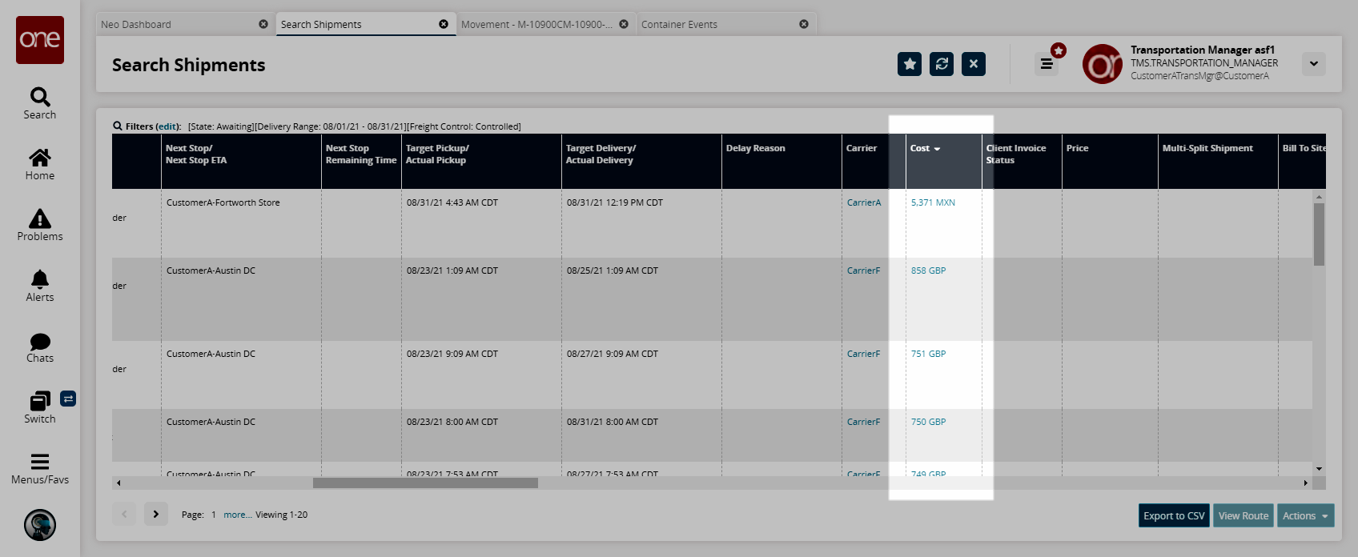Expand the user account dropdown chevron

pyautogui.click(x=1314, y=64)
